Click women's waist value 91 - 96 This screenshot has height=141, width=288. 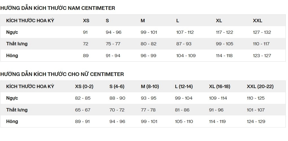tap(216, 110)
